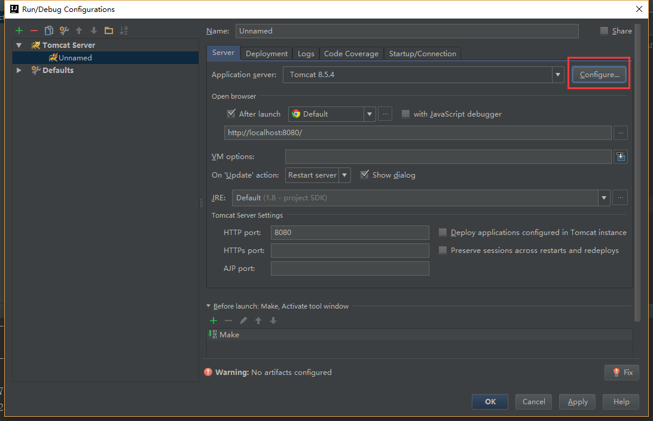
Task: Add a Before launch task
Action: (213, 321)
